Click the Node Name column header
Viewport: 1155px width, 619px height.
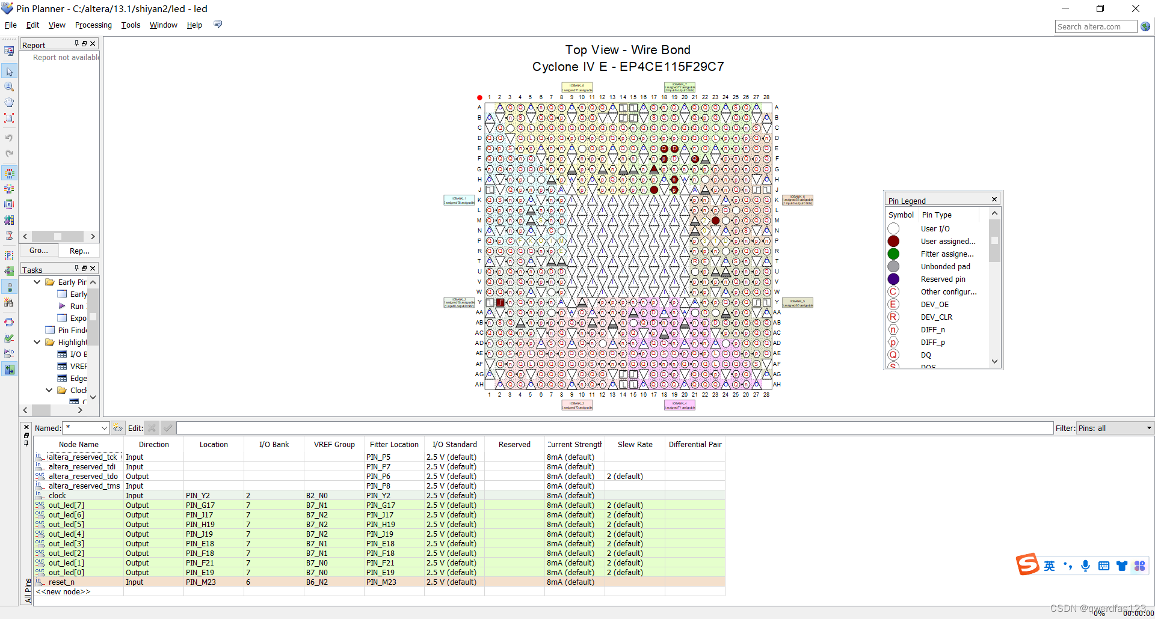tap(78, 445)
